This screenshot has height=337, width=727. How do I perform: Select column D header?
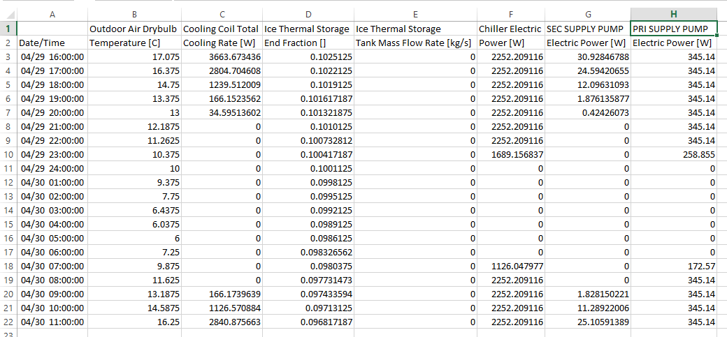tap(308, 15)
